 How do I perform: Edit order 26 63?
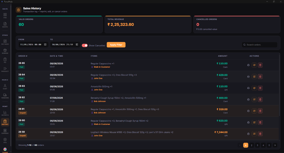[254, 88]
